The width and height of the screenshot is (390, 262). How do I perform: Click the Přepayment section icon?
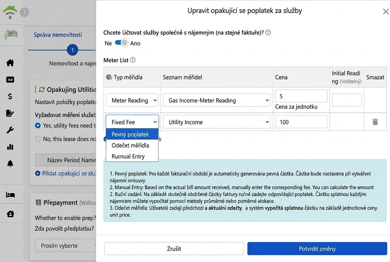point(38,202)
